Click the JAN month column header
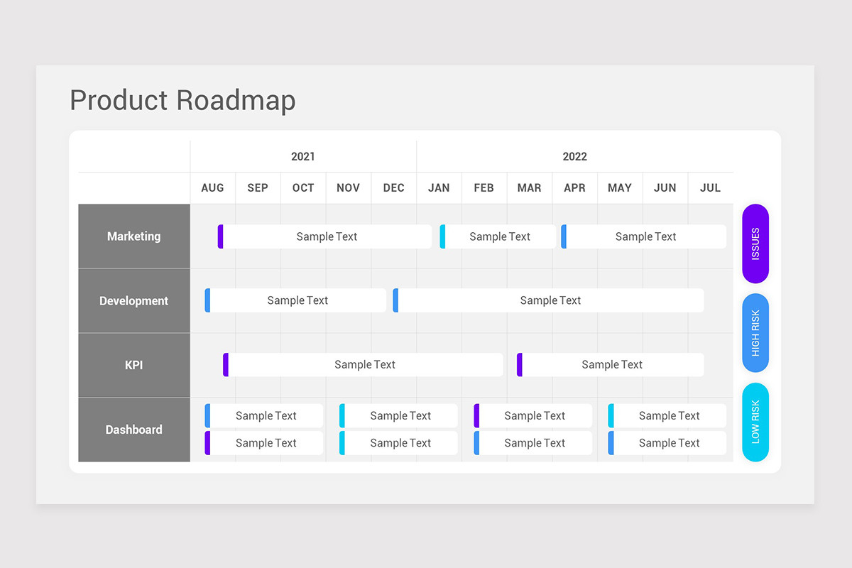The image size is (852, 568). (439, 187)
